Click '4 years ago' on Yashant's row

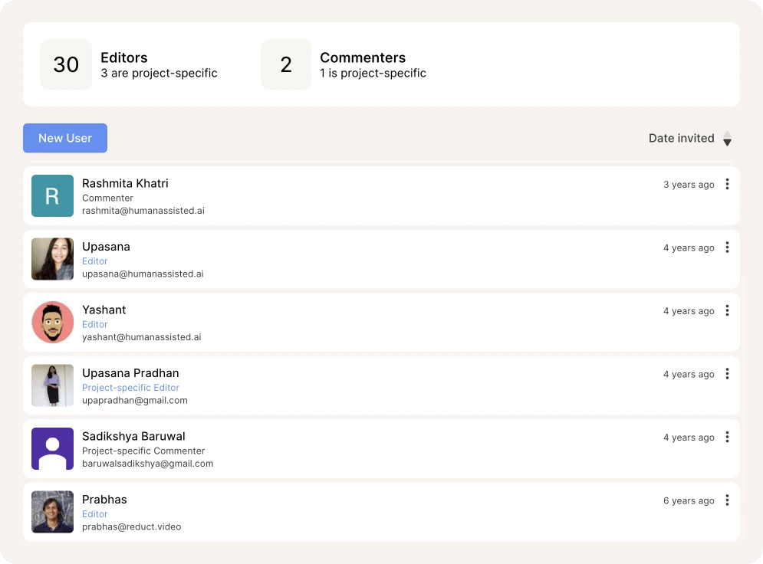689,310
